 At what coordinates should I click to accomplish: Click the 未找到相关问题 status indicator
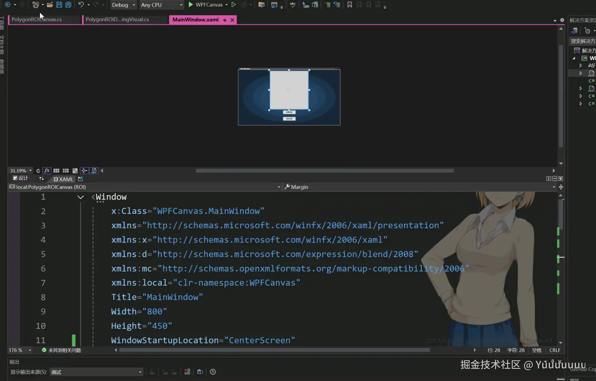click(62, 350)
